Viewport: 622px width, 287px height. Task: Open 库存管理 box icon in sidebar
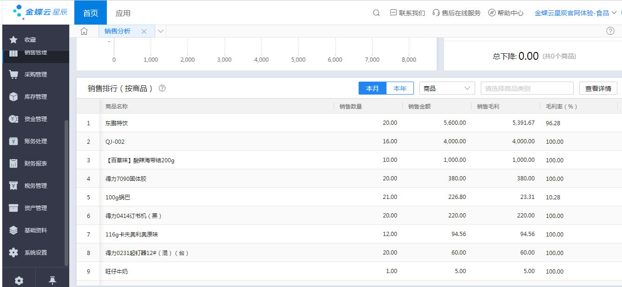[x=13, y=97]
